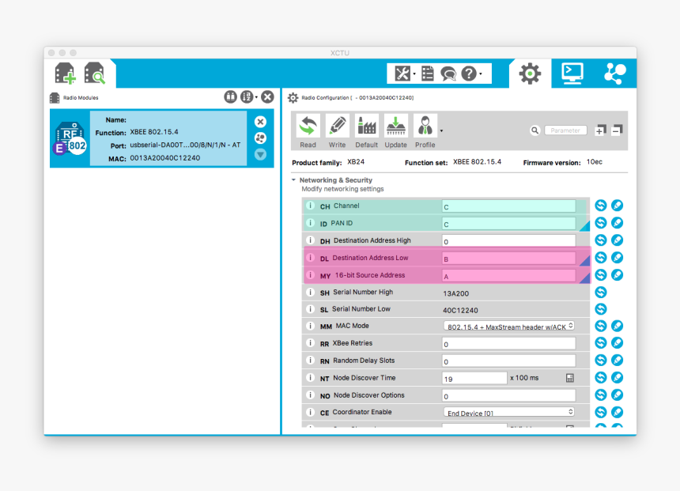Remove all radio modules from list
The height and width of the screenshot is (491, 680).
(x=267, y=96)
